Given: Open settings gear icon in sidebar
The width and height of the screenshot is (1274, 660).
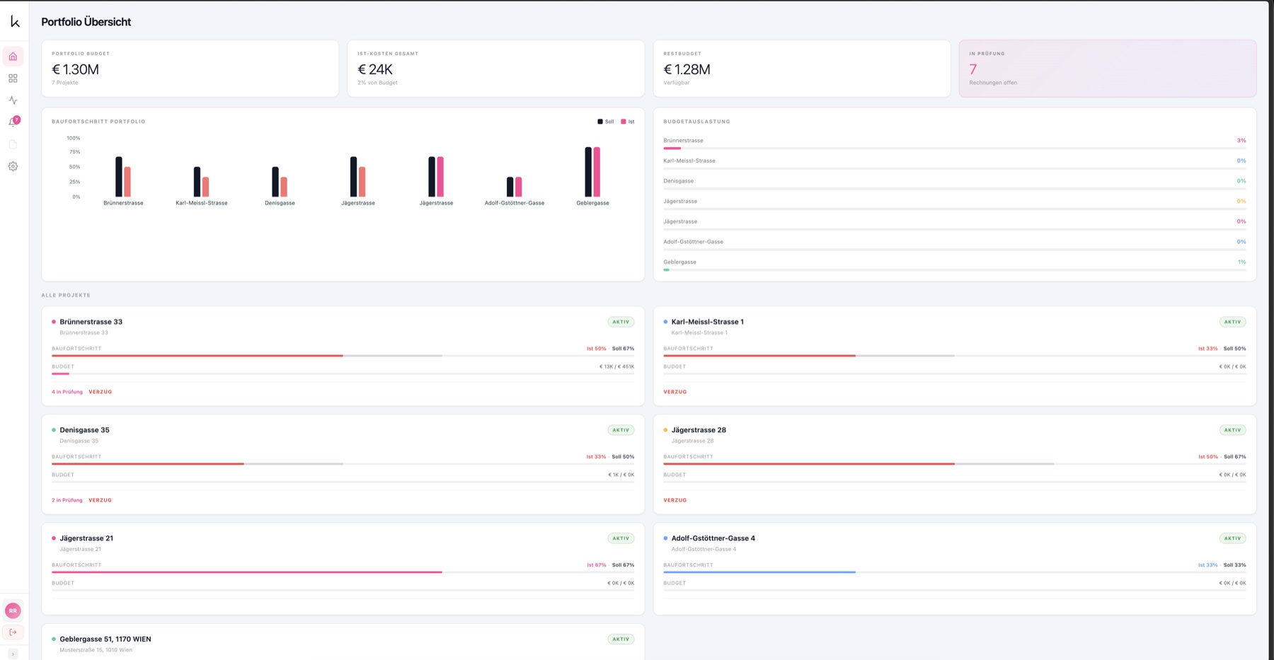Looking at the screenshot, I should (x=13, y=166).
